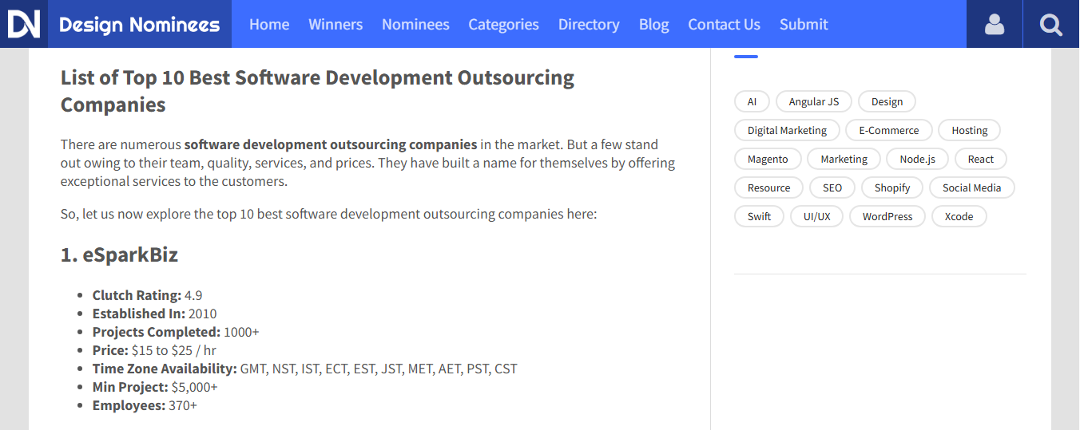Open the Categories menu item
The image size is (1080, 430).
click(x=503, y=25)
